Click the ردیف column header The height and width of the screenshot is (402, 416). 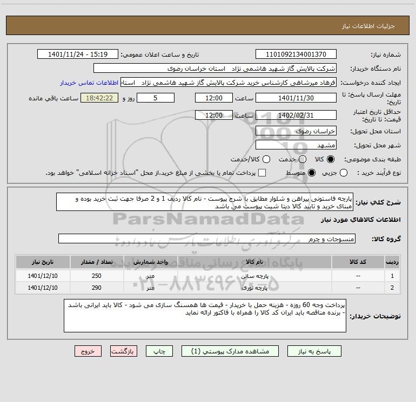tap(392, 262)
